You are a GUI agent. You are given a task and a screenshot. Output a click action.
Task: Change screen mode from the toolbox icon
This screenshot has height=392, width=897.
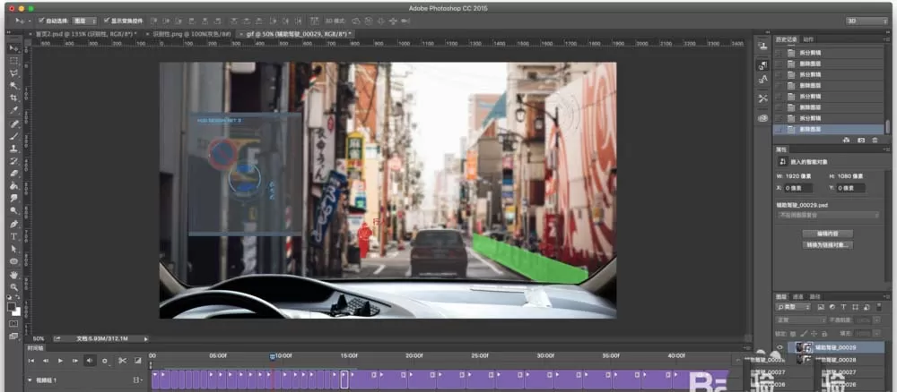tap(13, 337)
